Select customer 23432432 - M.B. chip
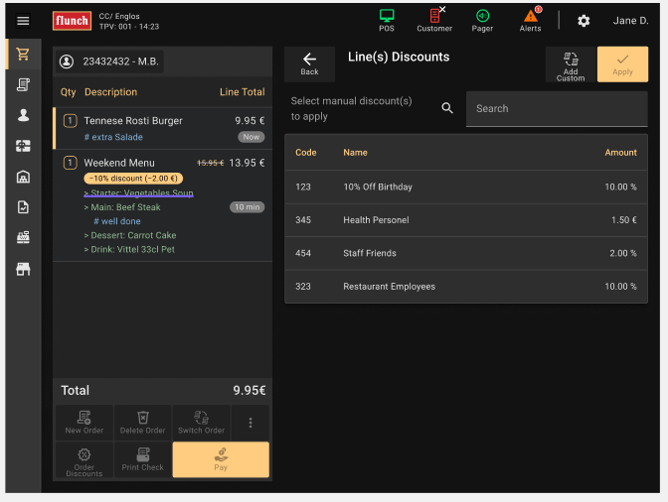 109,62
